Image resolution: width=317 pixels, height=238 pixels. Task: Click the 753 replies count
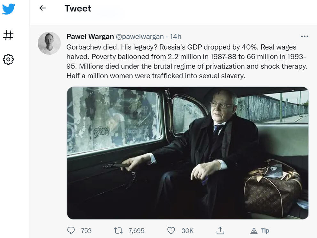(x=86, y=231)
